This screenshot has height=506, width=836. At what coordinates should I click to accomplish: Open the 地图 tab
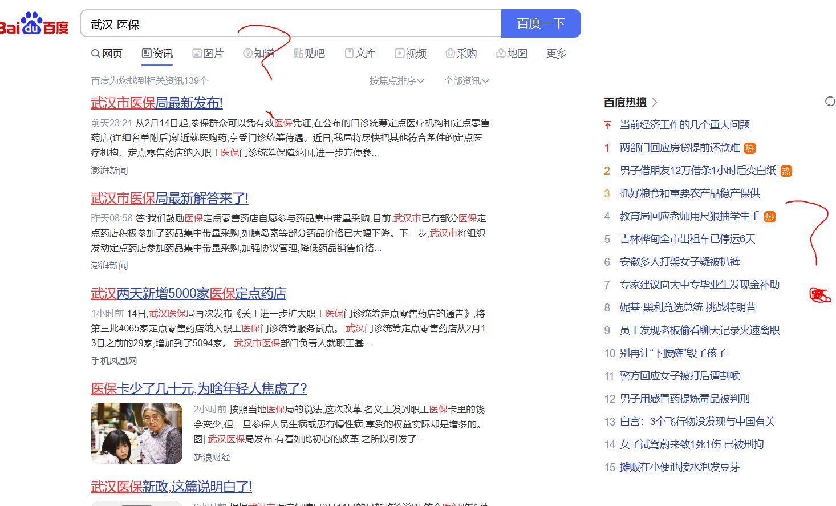tap(512, 54)
